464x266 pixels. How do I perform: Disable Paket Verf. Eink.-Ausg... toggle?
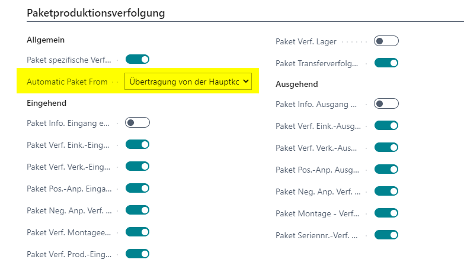tap(386, 125)
